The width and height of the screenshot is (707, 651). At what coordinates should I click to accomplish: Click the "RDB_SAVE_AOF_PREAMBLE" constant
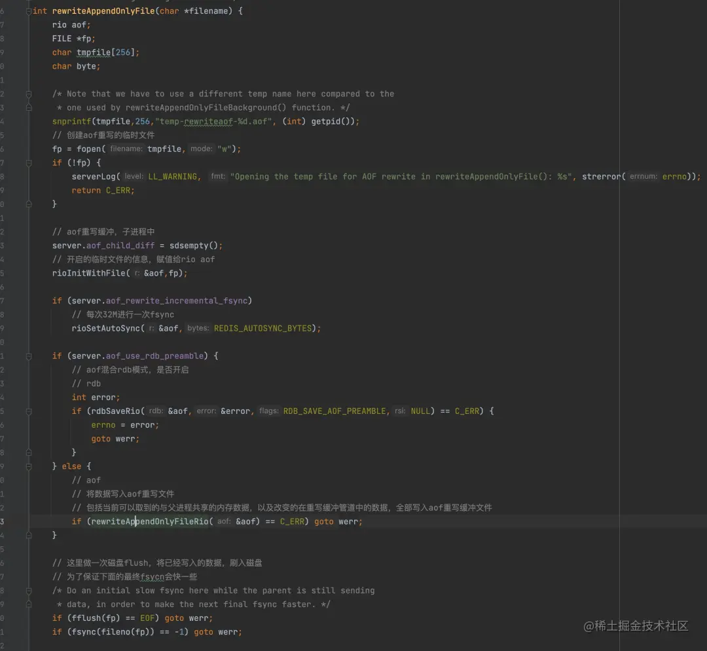(335, 411)
